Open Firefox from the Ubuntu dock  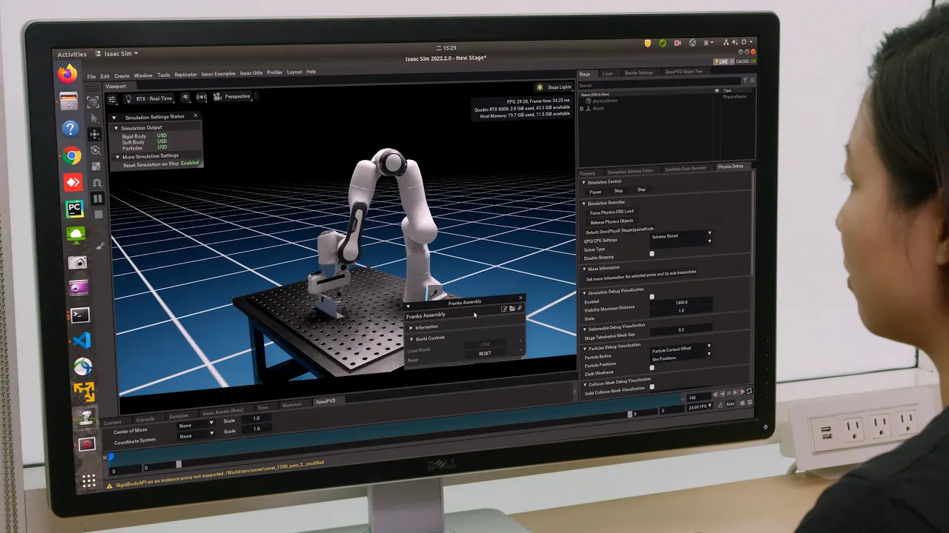67,74
